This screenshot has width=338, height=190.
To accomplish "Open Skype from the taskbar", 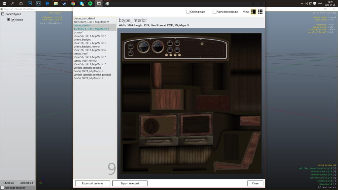I will pyautogui.click(x=82, y=3).
